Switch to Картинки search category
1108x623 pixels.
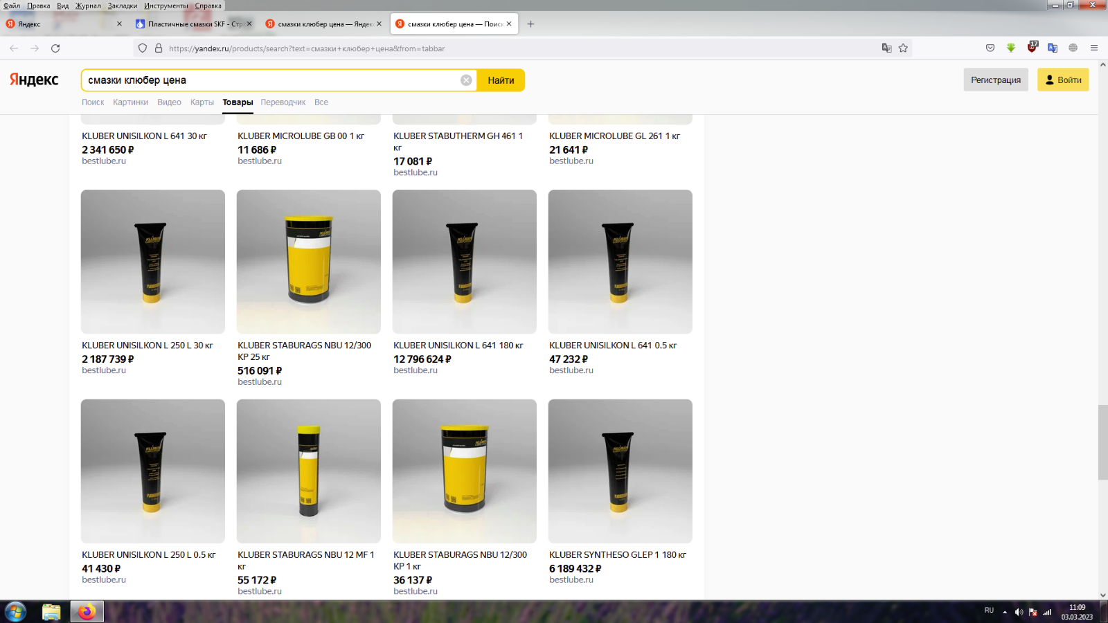coord(131,102)
